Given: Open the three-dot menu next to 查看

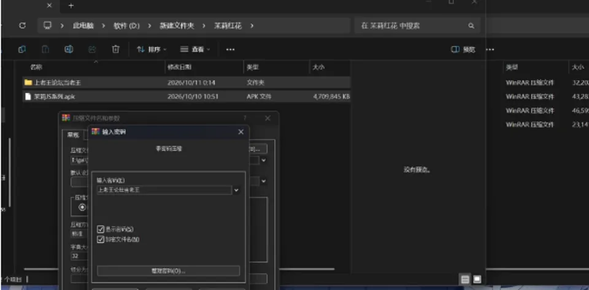Looking at the screenshot, I should 230,50.
